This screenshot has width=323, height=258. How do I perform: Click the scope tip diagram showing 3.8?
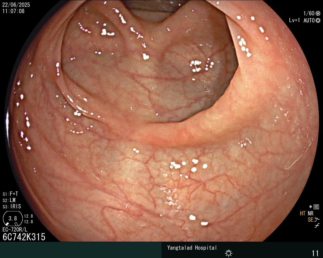coord(13,218)
